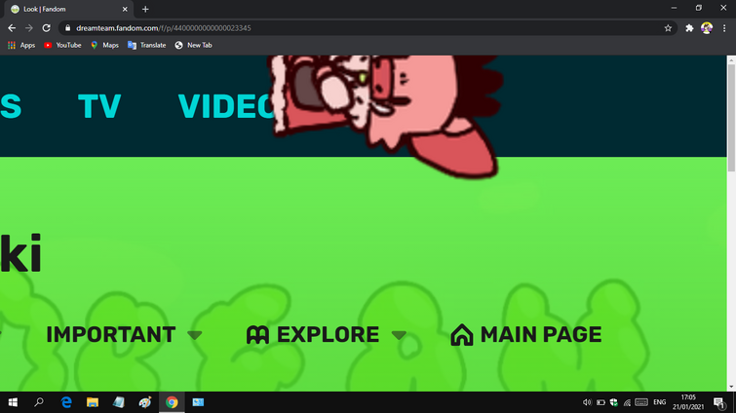Open New Tab bookmark

click(193, 45)
